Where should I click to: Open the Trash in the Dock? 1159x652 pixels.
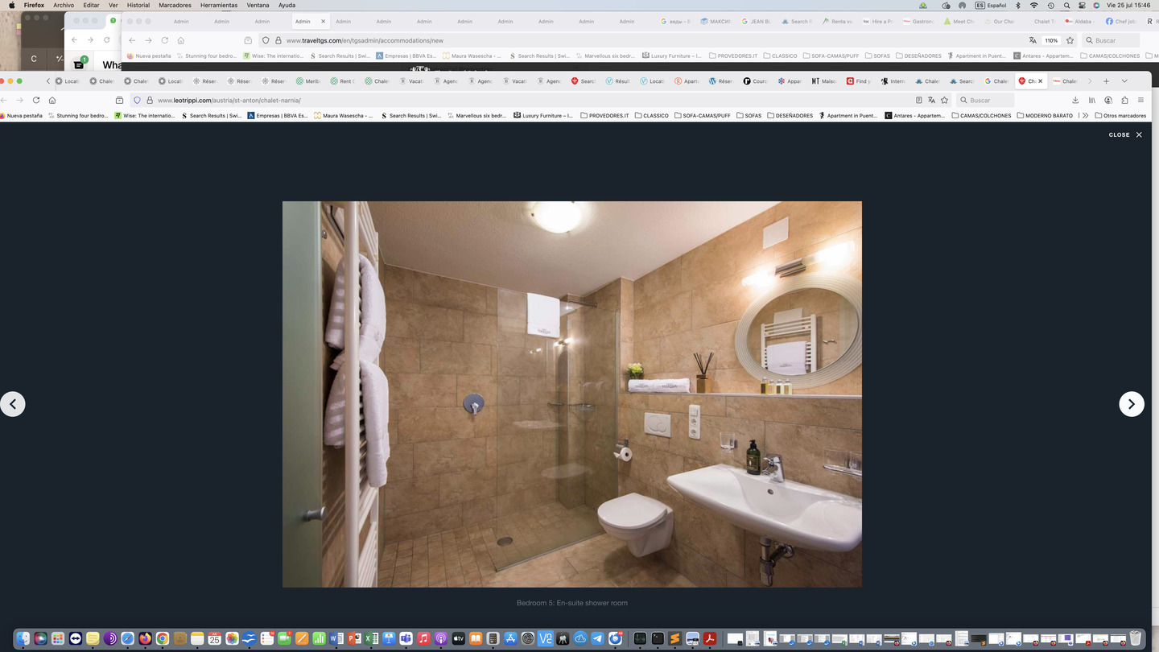1136,638
